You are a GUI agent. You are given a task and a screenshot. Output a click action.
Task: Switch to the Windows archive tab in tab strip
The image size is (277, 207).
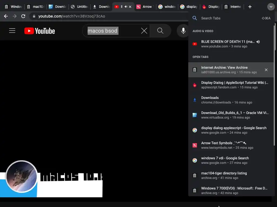pos(13,7)
